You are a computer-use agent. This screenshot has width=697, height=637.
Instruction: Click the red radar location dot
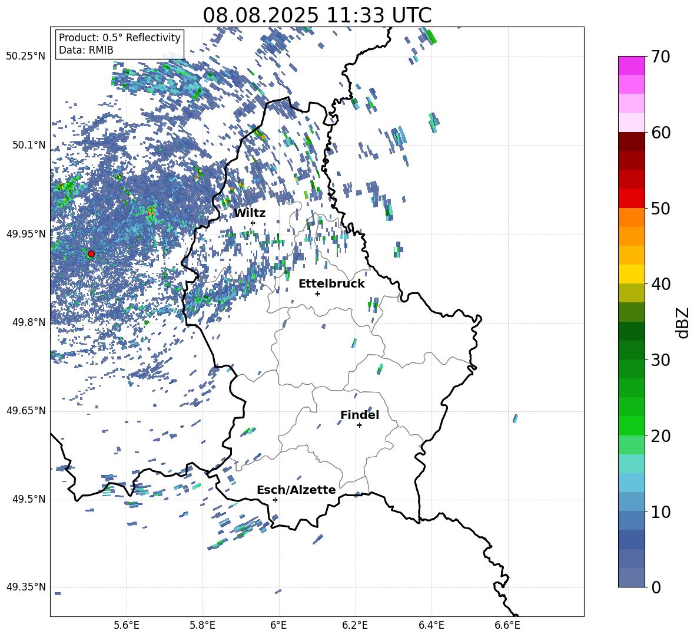click(91, 254)
